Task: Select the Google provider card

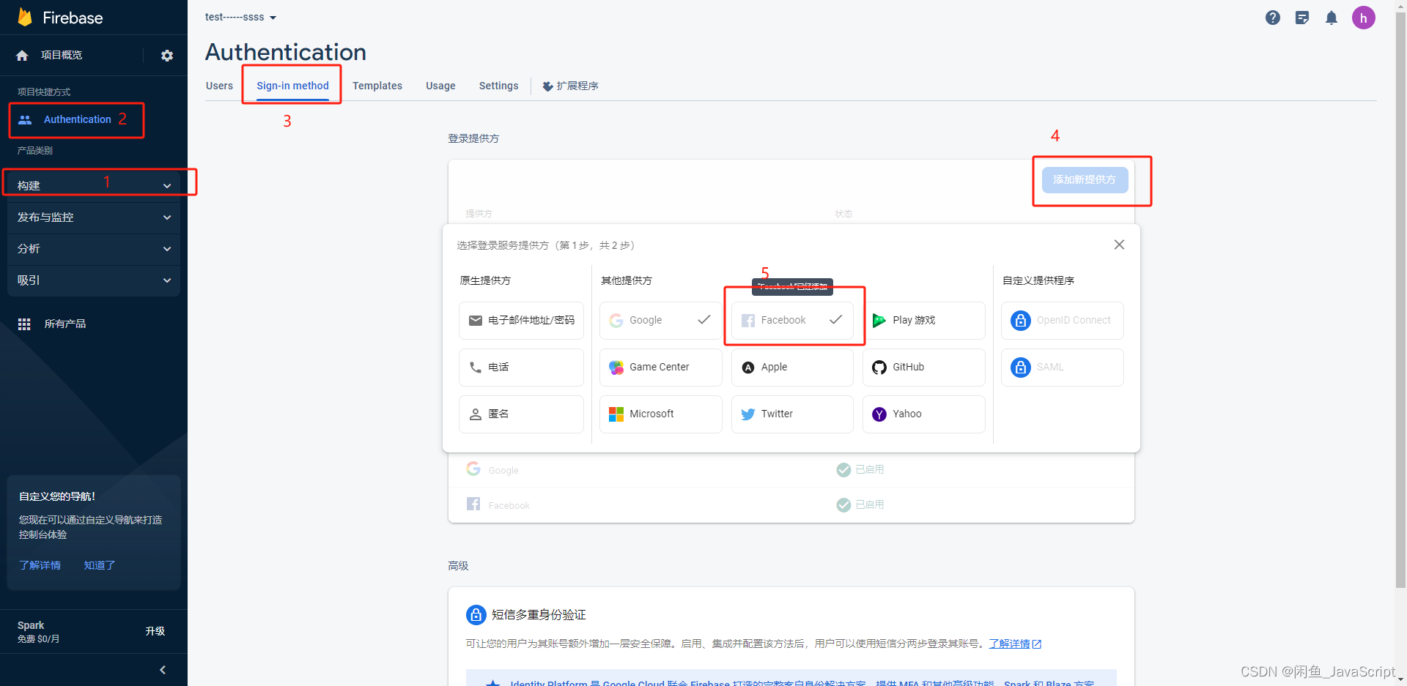Action: 660,320
